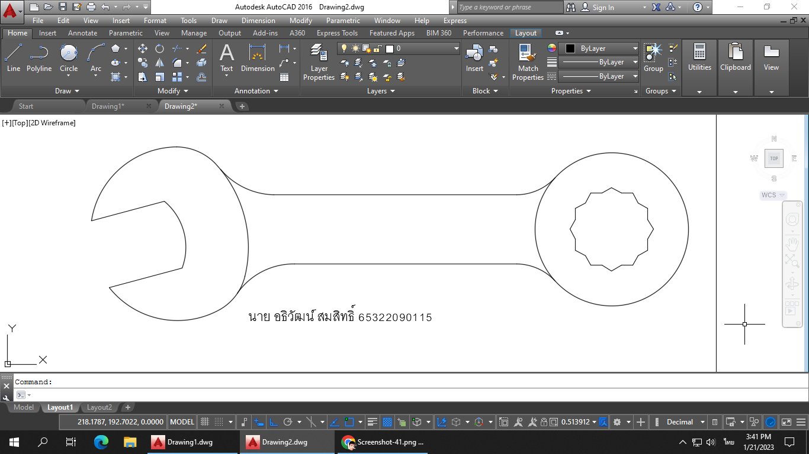Select the Line drawing tool
The height and width of the screenshot is (454, 809).
point(14,58)
